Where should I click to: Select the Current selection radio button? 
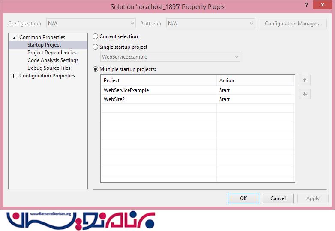96,36
